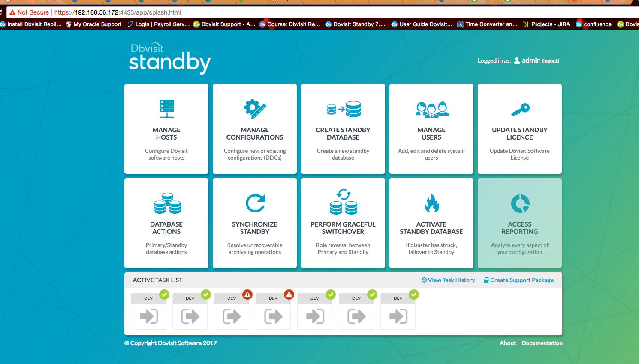Open the Projects - JIRA bookmark

(546, 24)
